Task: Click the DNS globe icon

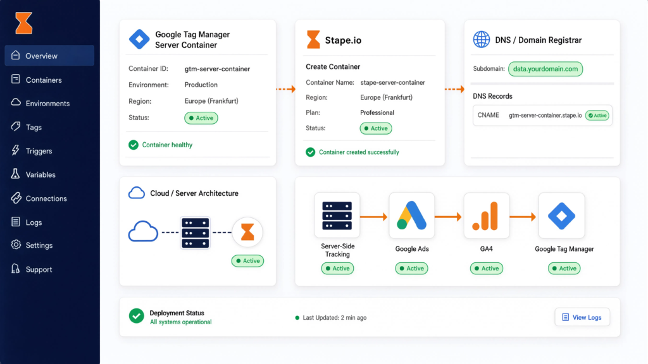Action: point(482,40)
